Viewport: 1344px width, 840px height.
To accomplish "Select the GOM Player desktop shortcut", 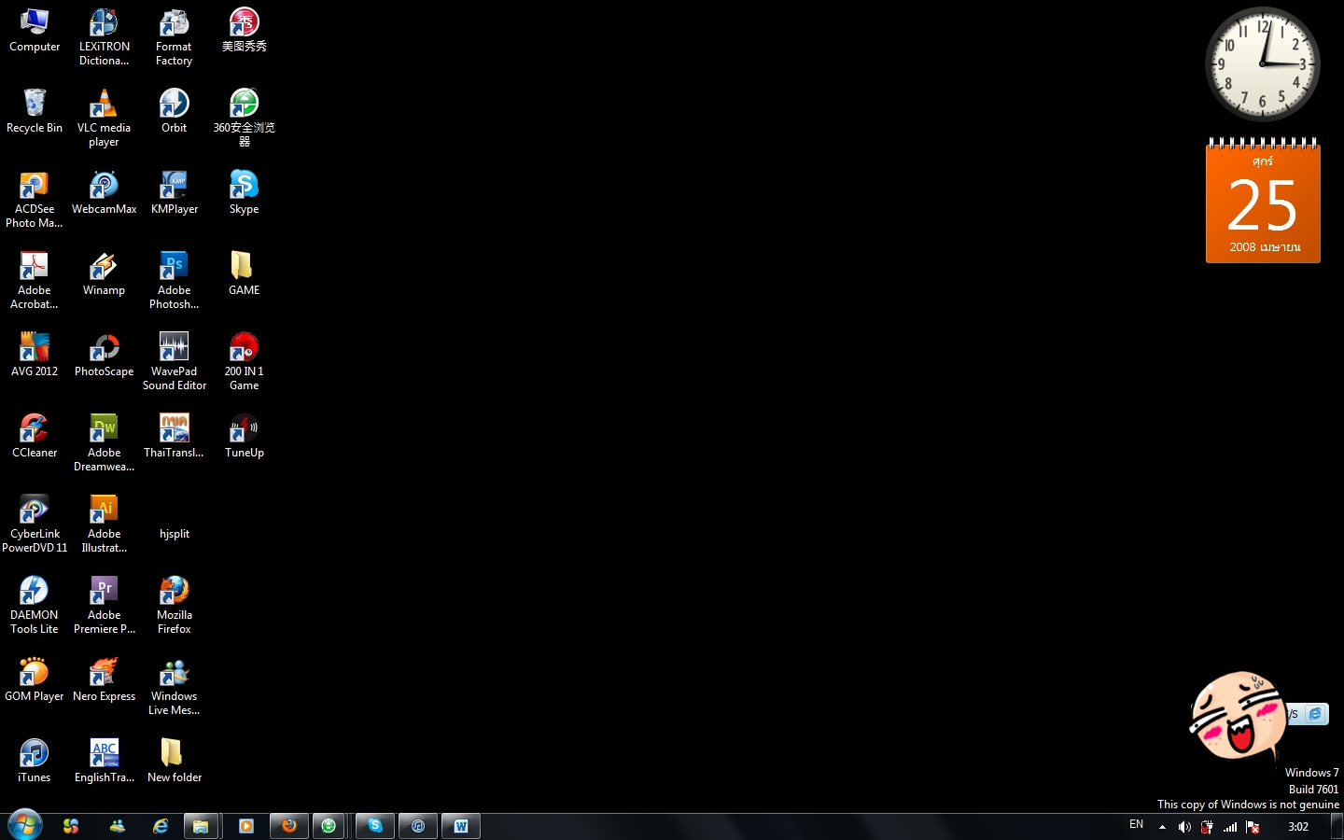I will (35, 680).
